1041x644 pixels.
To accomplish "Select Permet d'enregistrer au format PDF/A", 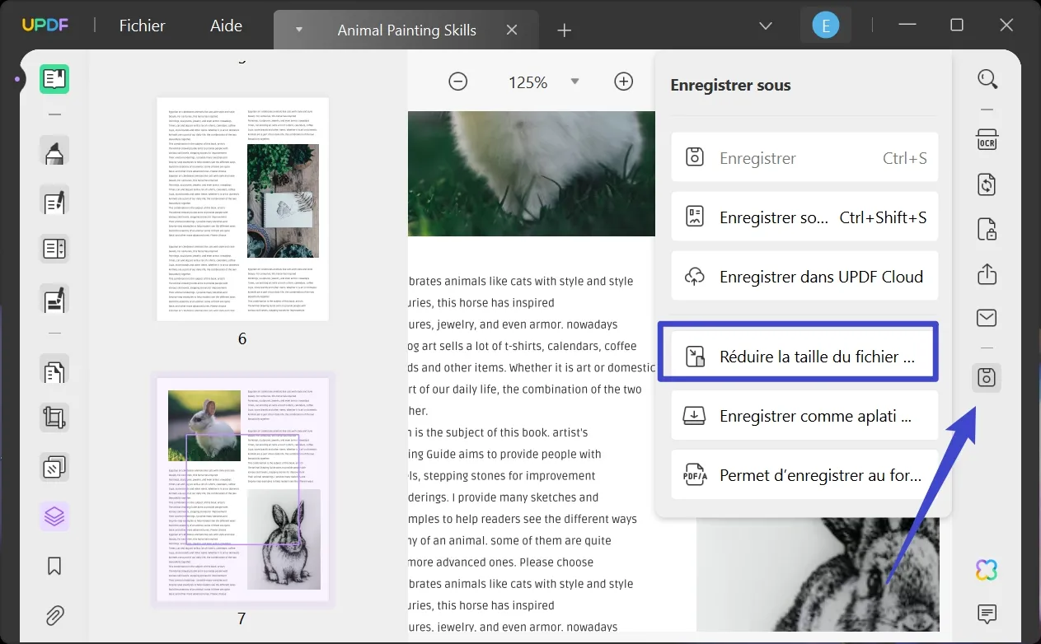I will pyautogui.click(x=804, y=475).
